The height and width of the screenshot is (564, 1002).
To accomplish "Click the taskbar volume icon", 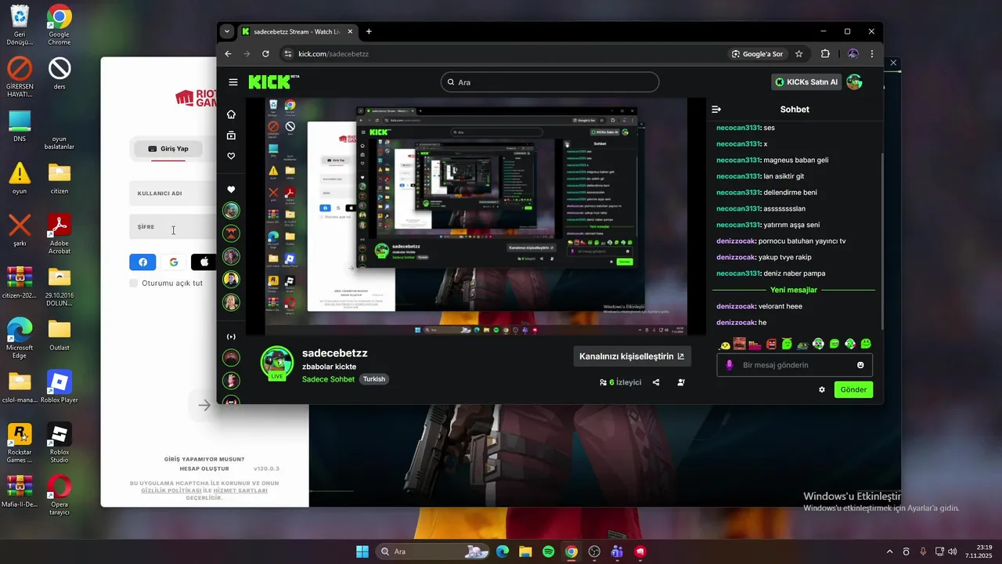I will pyautogui.click(x=953, y=551).
